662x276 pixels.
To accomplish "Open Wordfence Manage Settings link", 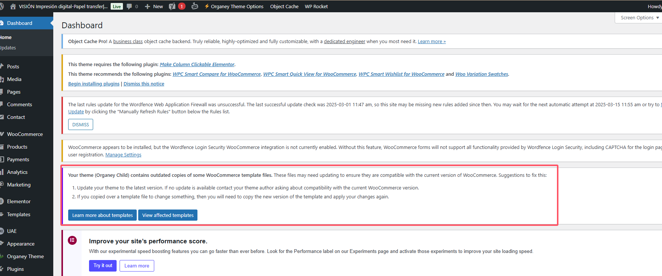I will click(x=123, y=155).
